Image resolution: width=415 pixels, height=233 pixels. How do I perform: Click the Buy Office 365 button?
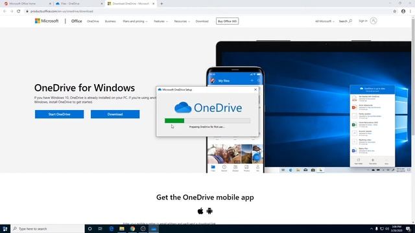[x=227, y=21]
